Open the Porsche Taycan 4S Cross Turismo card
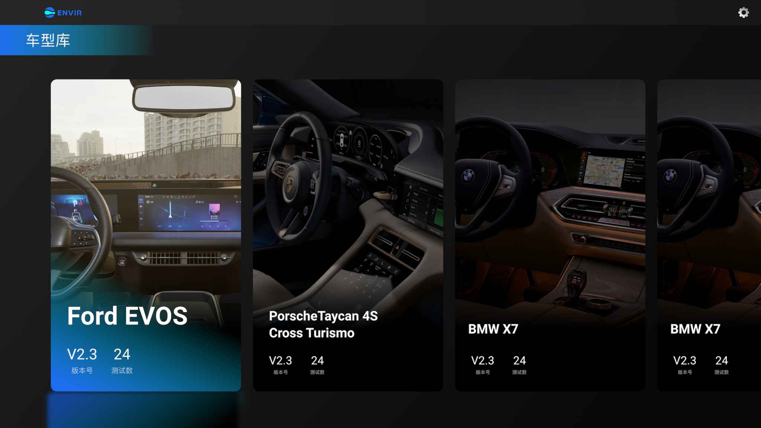761x428 pixels. pyautogui.click(x=348, y=235)
